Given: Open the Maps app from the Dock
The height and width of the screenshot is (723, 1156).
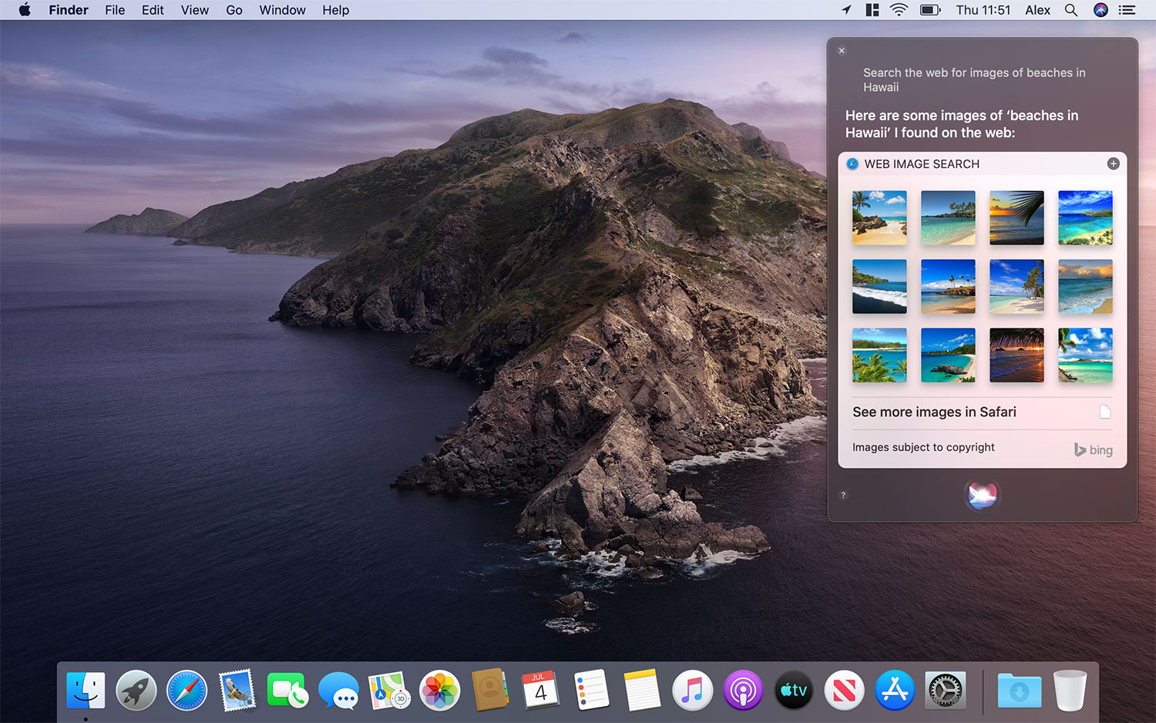Looking at the screenshot, I should pyautogui.click(x=388, y=691).
